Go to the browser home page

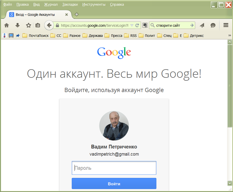(x=7, y=25)
